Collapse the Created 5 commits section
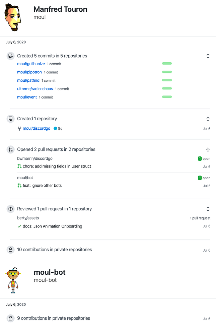 [208, 56]
